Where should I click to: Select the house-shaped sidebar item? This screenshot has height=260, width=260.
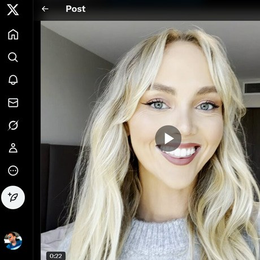click(13, 34)
